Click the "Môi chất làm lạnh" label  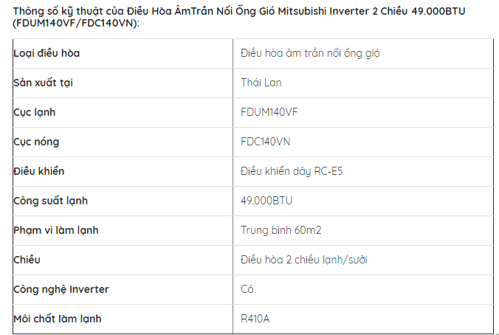[58, 319]
